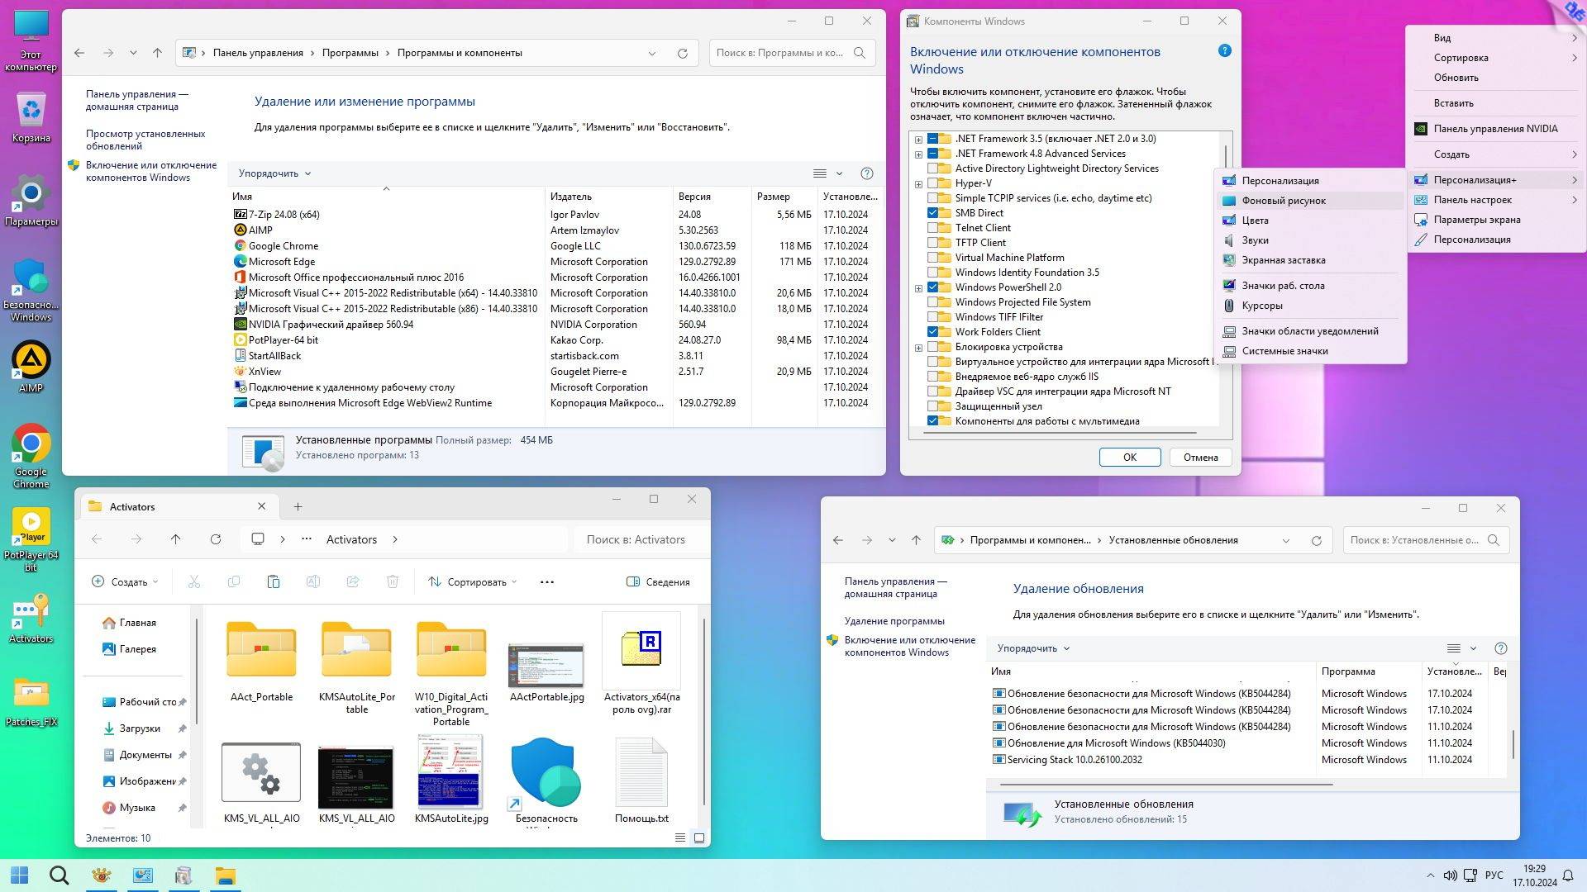Click the Delete trash icon in Activators toolbar
This screenshot has width=1587, height=892.
click(x=393, y=582)
